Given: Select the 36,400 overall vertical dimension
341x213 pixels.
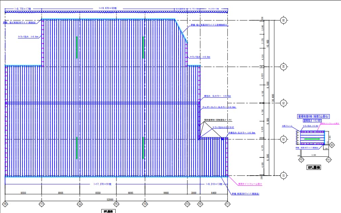Looking at the screenshot, I should coord(273,99).
